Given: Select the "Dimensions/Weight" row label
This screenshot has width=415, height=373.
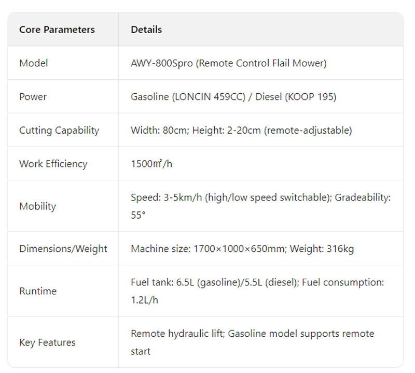Looking at the screenshot, I should point(63,249).
